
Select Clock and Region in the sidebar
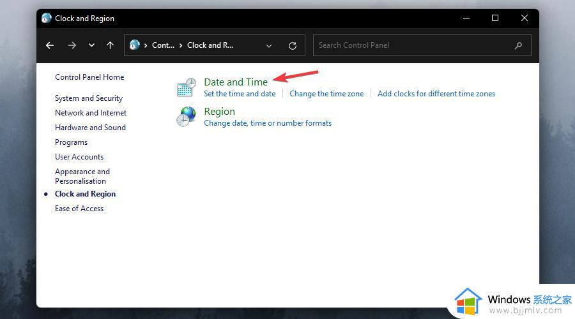(x=85, y=194)
